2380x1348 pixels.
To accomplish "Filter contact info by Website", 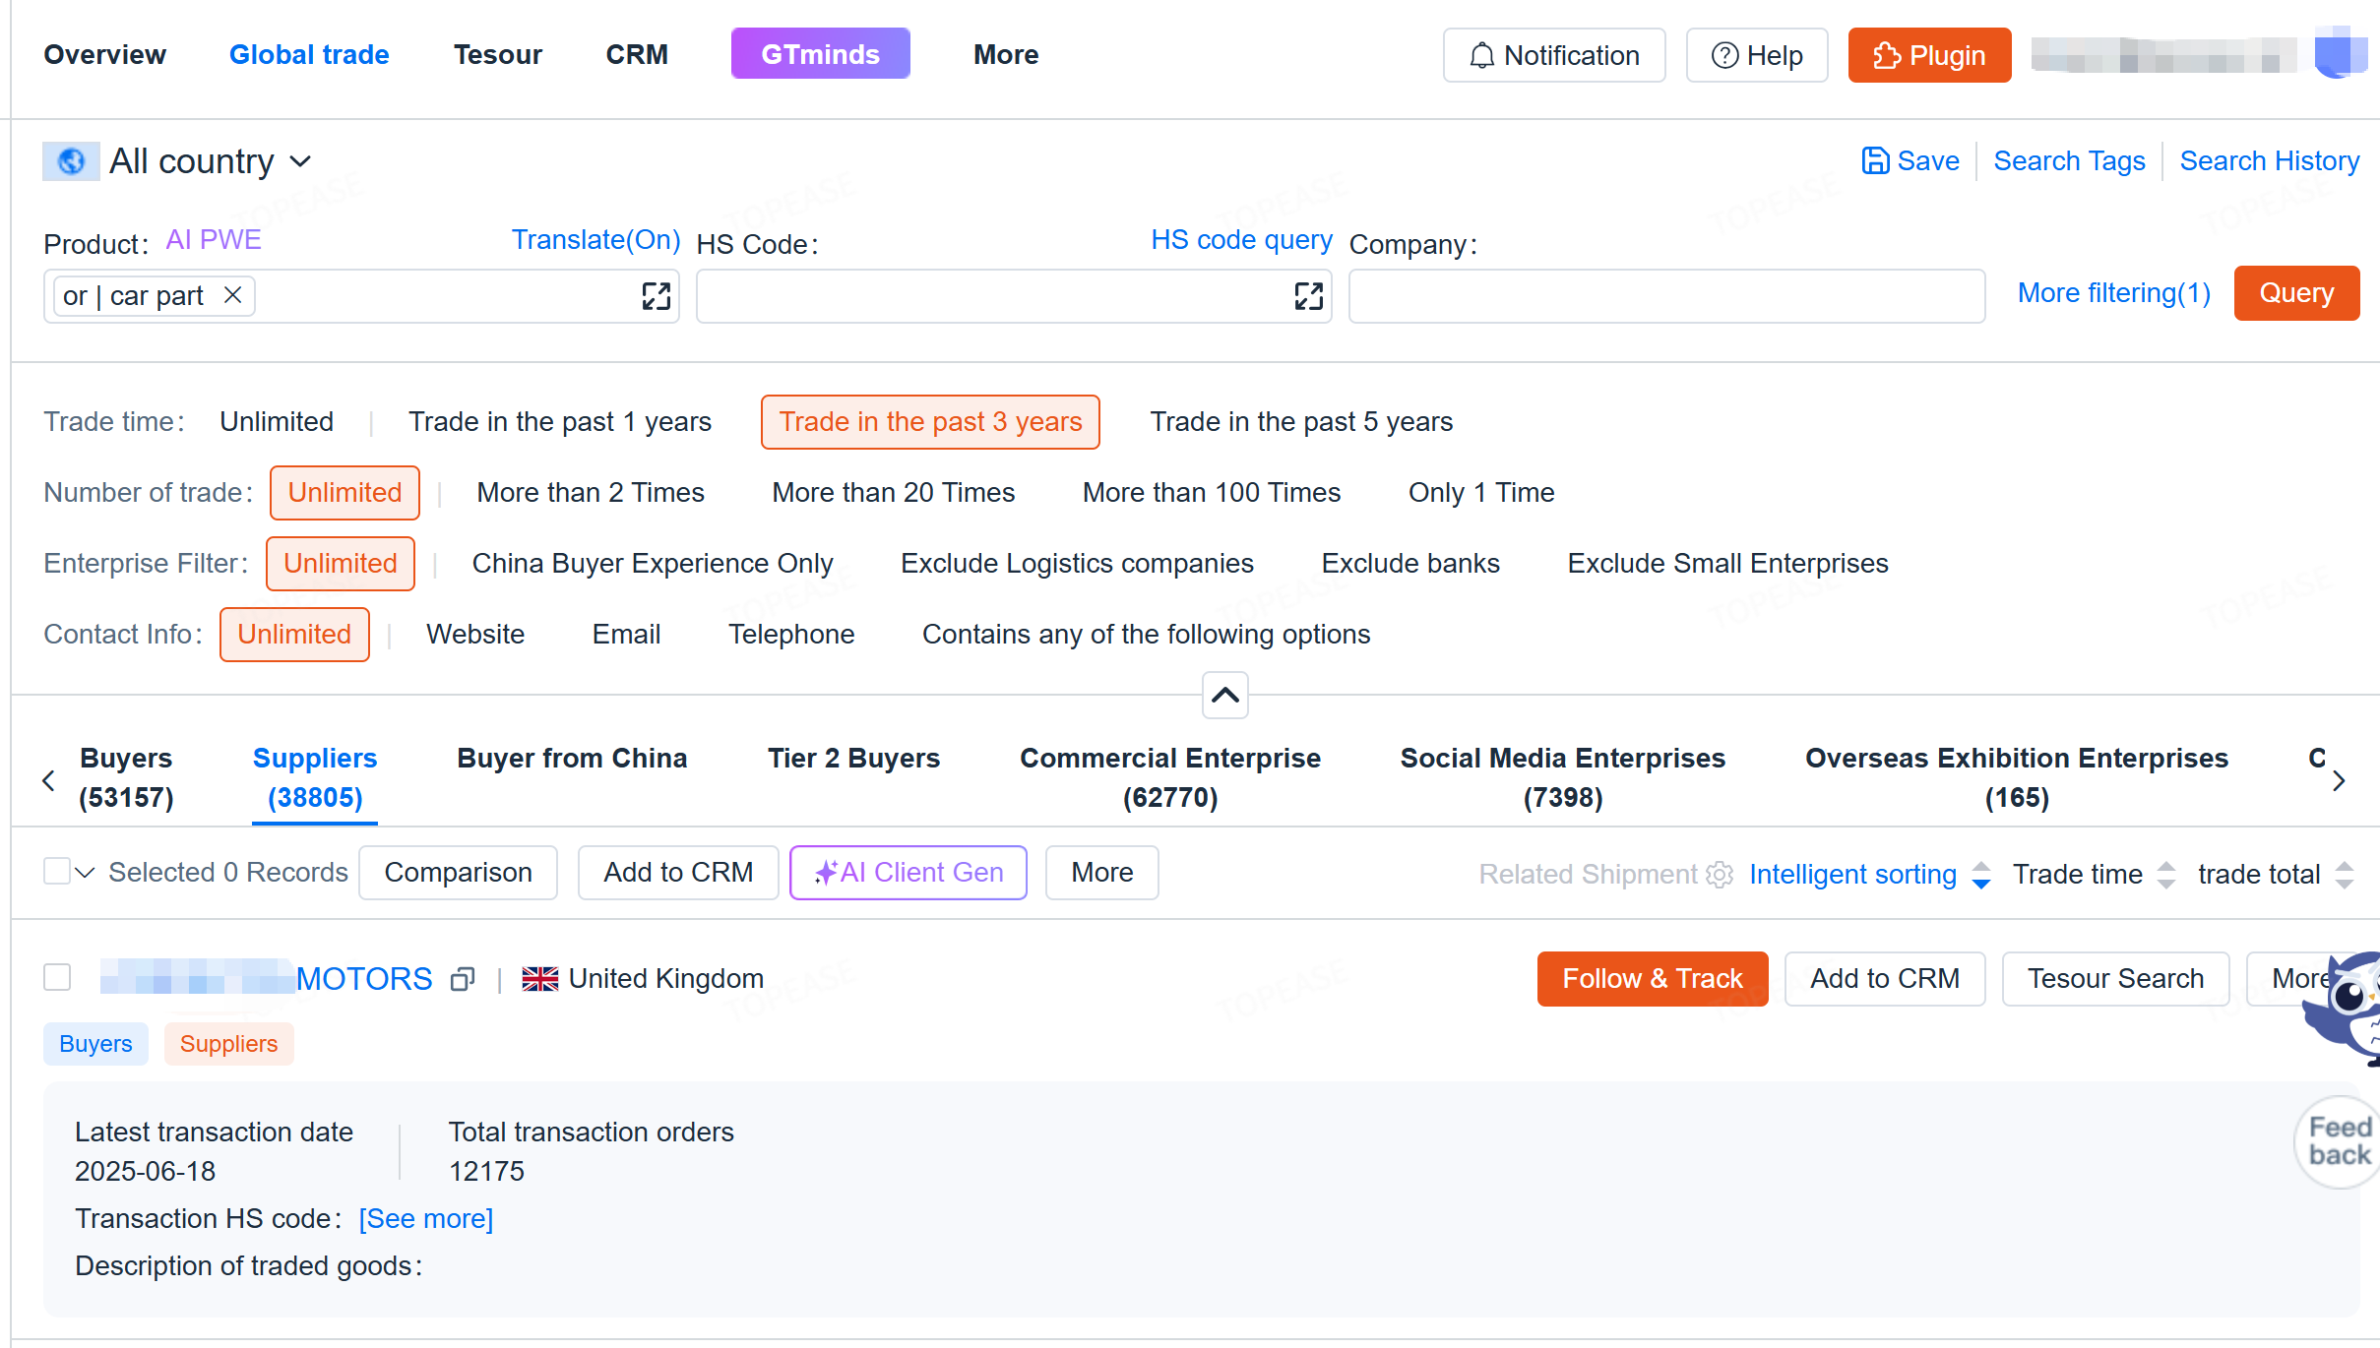I will 475,634.
